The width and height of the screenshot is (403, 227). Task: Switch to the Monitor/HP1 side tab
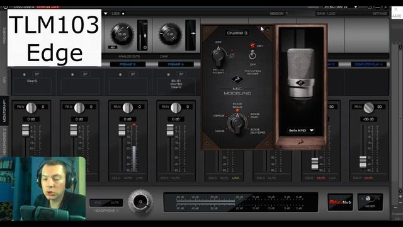click(x=4, y=111)
